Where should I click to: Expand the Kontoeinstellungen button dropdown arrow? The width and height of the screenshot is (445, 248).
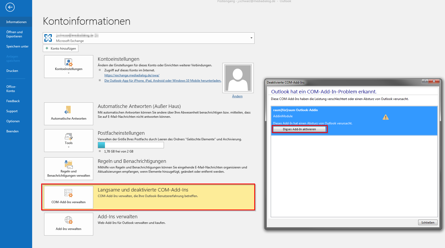[69, 73]
